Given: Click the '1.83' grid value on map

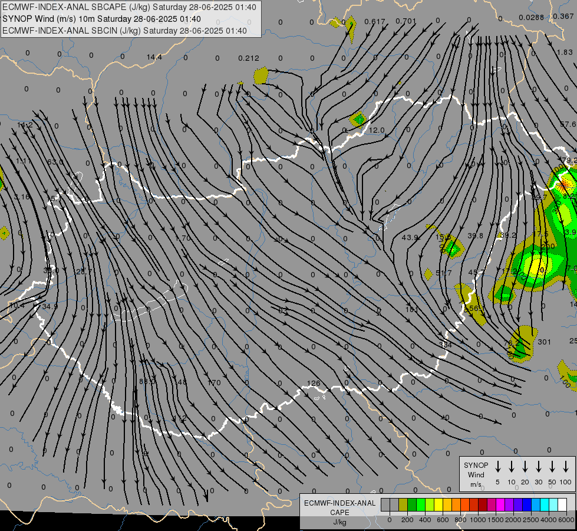Looking at the screenshot, I should [565, 53].
